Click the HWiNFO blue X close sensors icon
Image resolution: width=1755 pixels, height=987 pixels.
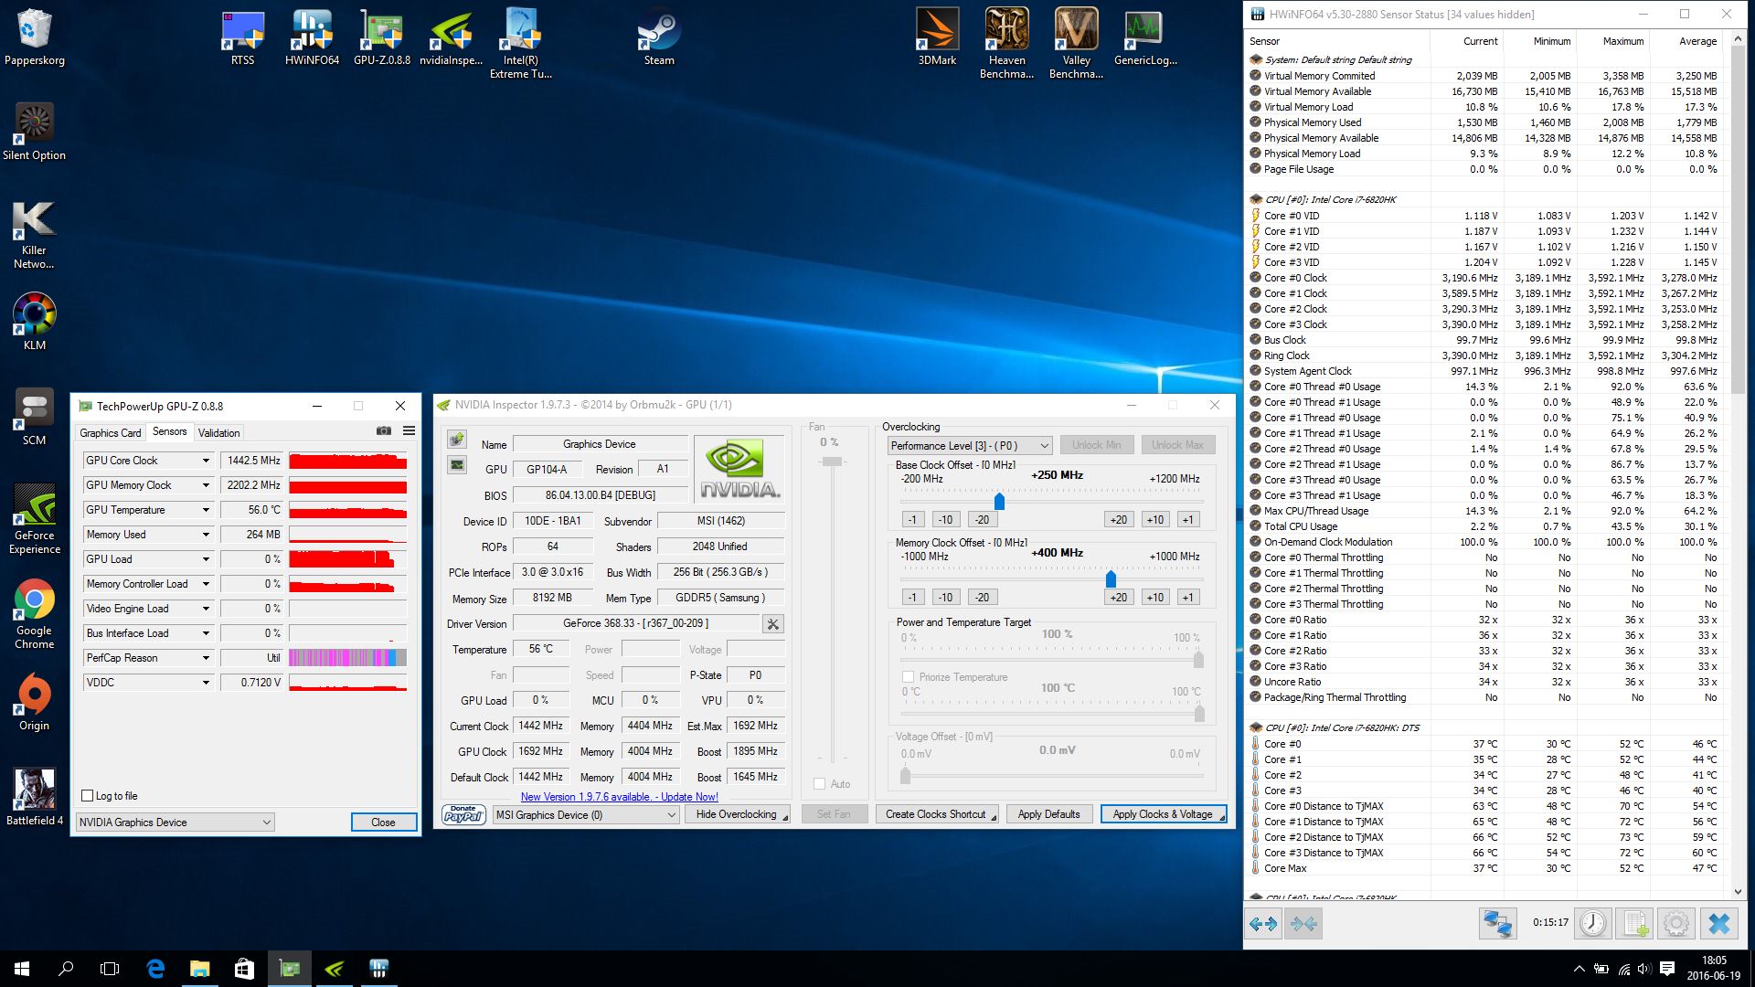pyautogui.click(x=1719, y=924)
